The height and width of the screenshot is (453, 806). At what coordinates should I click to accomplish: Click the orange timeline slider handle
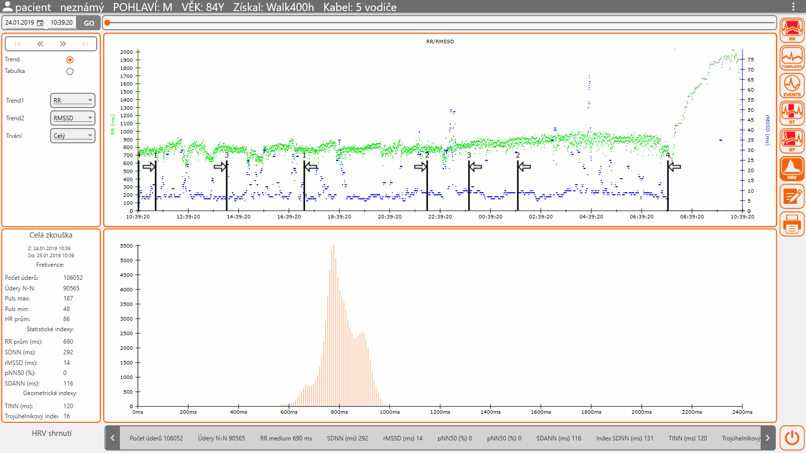click(x=107, y=23)
